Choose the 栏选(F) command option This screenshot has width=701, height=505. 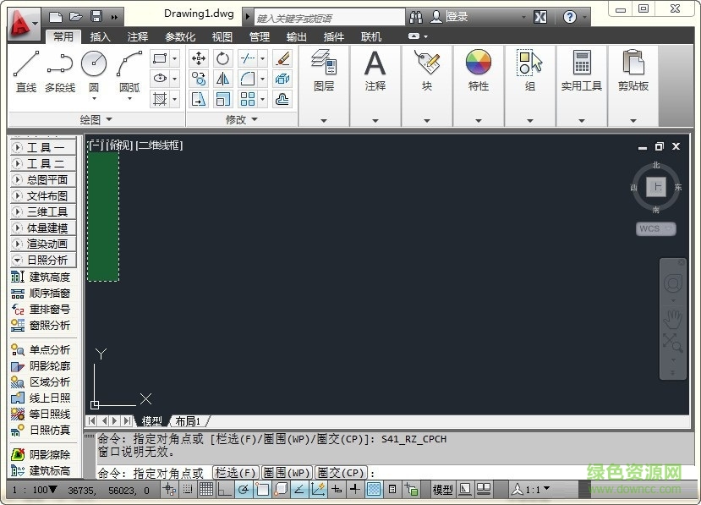pyautogui.click(x=236, y=473)
